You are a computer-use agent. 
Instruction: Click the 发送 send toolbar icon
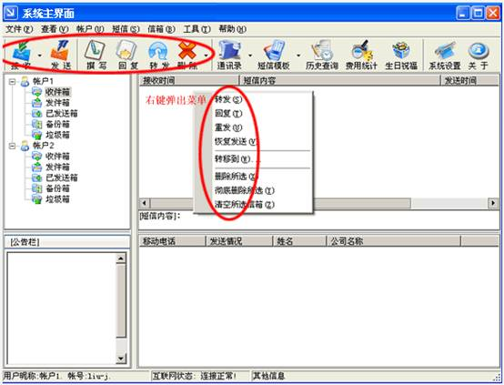pyautogui.click(x=61, y=55)
